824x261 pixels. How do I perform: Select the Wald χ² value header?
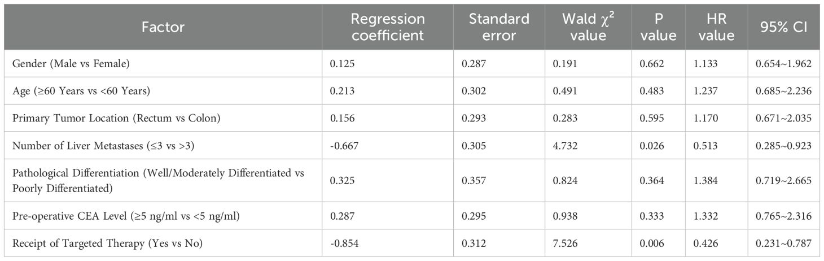(x=588, y=27)
